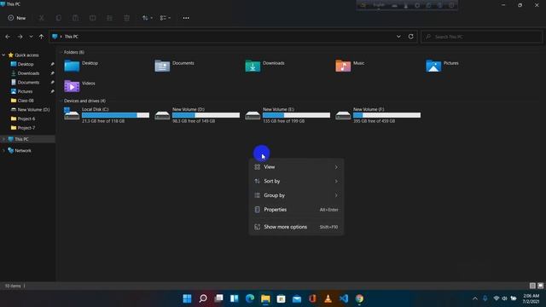
Task: Open Visual Studio Code from taskbar
Action: 344,298
